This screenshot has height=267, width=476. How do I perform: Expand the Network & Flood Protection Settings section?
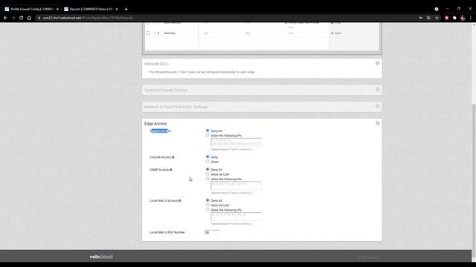point(377,106)
